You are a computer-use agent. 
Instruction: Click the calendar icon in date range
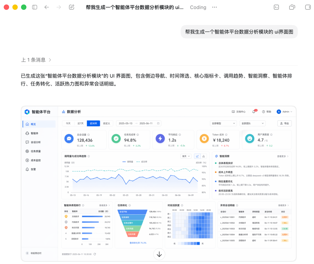[x=158, y=123]
